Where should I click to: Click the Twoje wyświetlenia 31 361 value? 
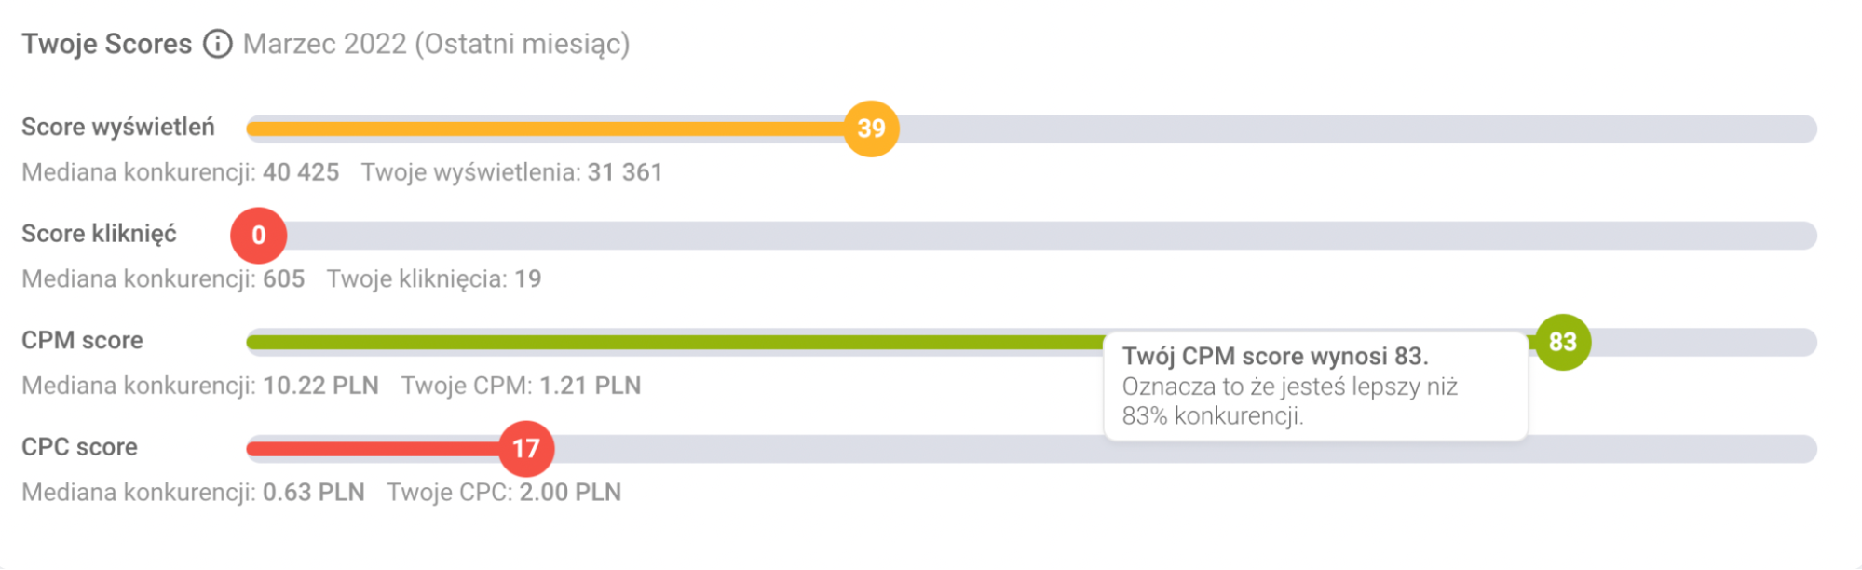(511, 172)
